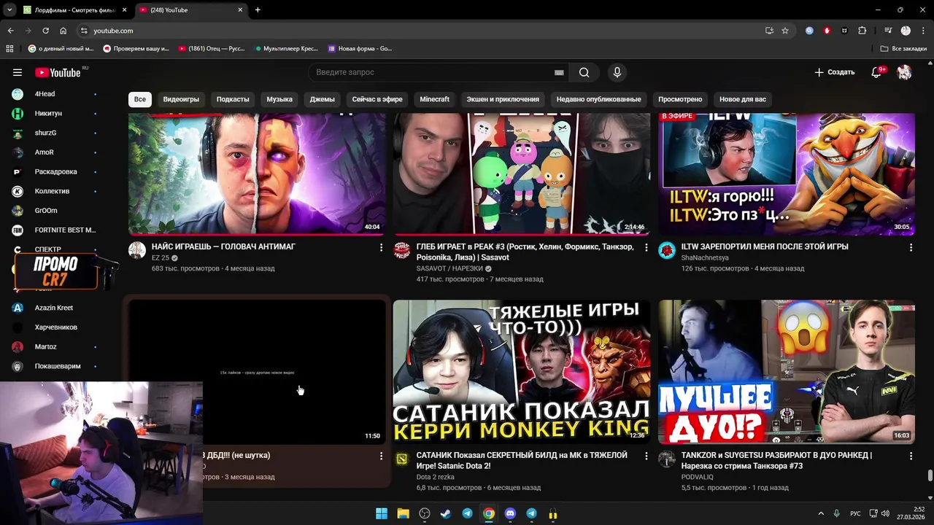Open Новая форма bookmark
The width and height of the screenshot is (934, 525).
pyautogui.click(x=360, y=49)
